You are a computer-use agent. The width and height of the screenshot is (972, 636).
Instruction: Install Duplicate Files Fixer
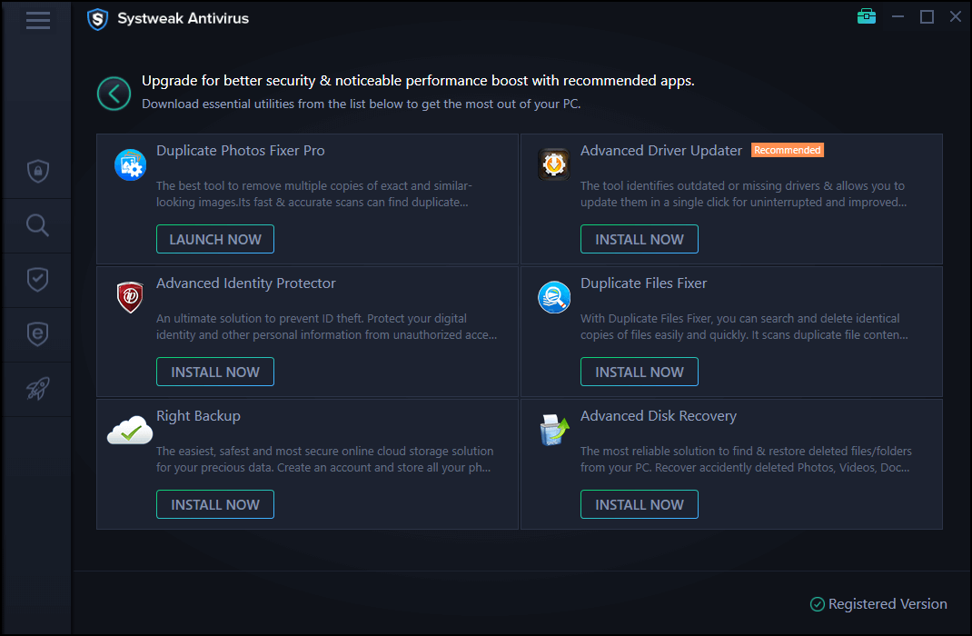coord(640,373)
